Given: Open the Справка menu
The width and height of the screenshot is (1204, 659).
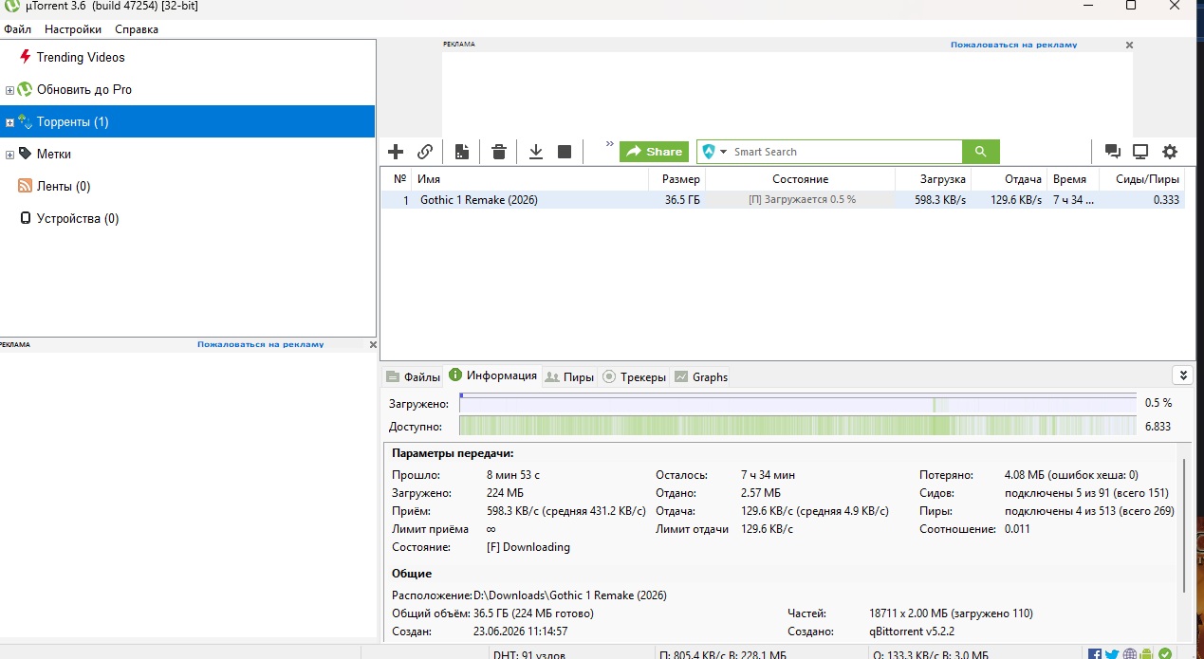Looking at the screenshot, I should click(137, 29).
